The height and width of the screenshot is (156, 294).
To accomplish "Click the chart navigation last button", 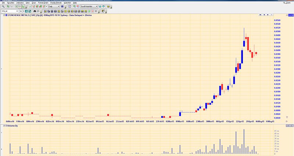I will pyautogui.click(x=271, y=15).
